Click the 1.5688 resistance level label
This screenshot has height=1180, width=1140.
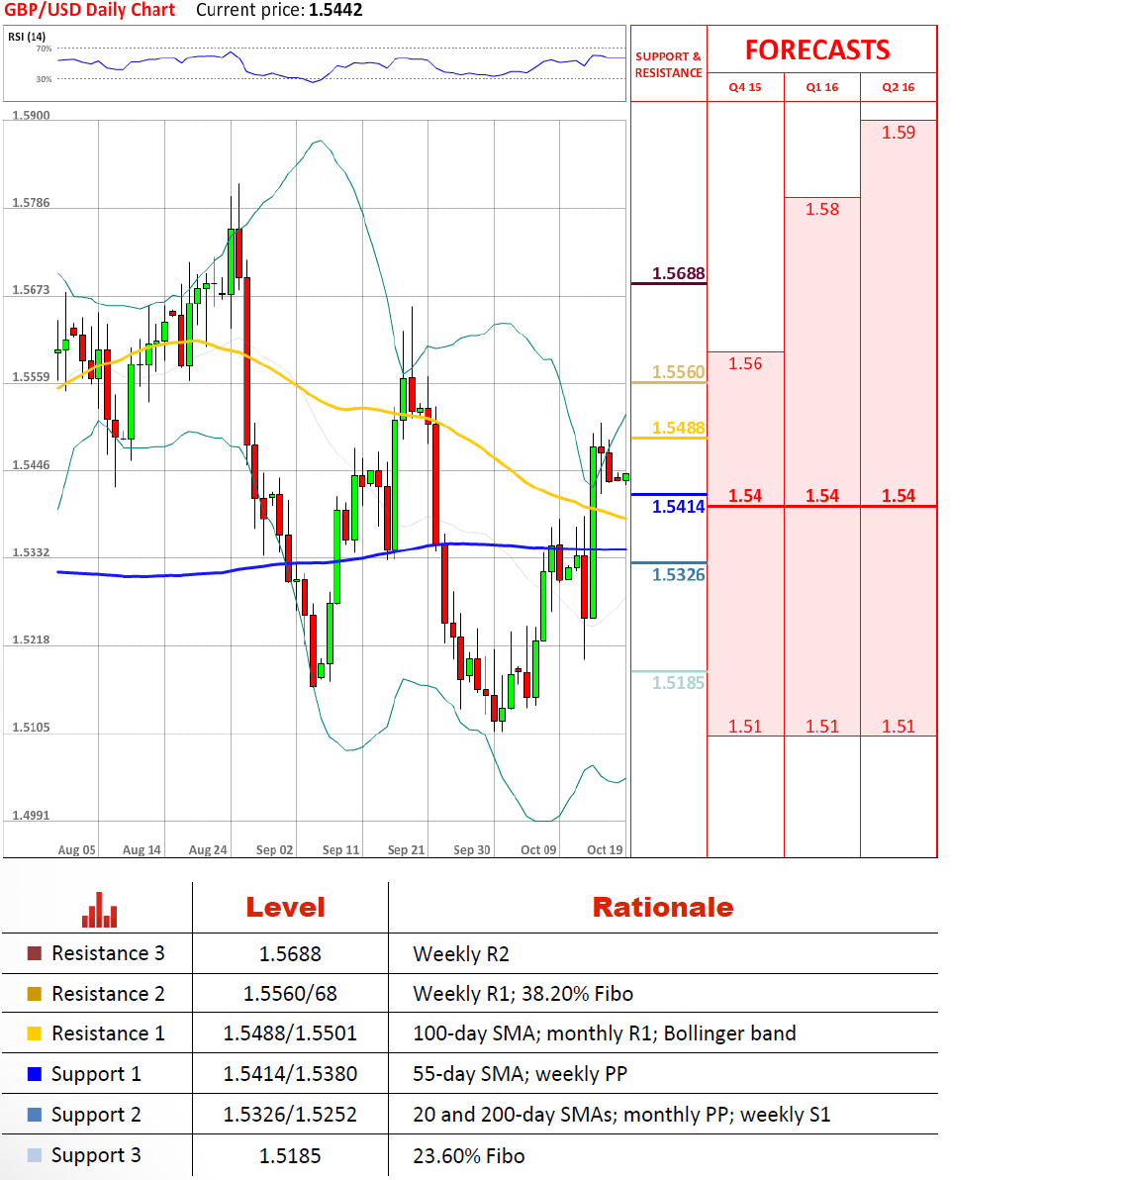(678, 273)
